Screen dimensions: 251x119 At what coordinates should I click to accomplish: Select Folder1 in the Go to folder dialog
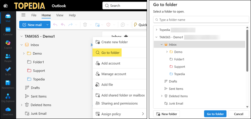click(177, 59)
